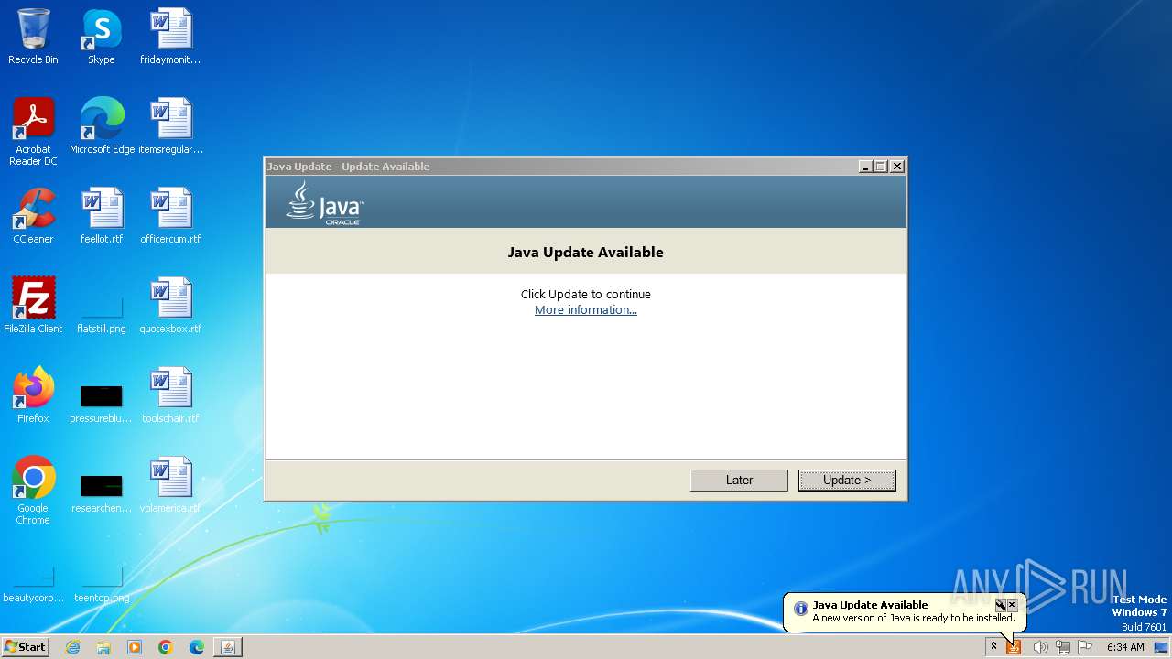The image size is (1172, 659).
Task: Open Internet Explorer from the taskbar
Action: 72,647
